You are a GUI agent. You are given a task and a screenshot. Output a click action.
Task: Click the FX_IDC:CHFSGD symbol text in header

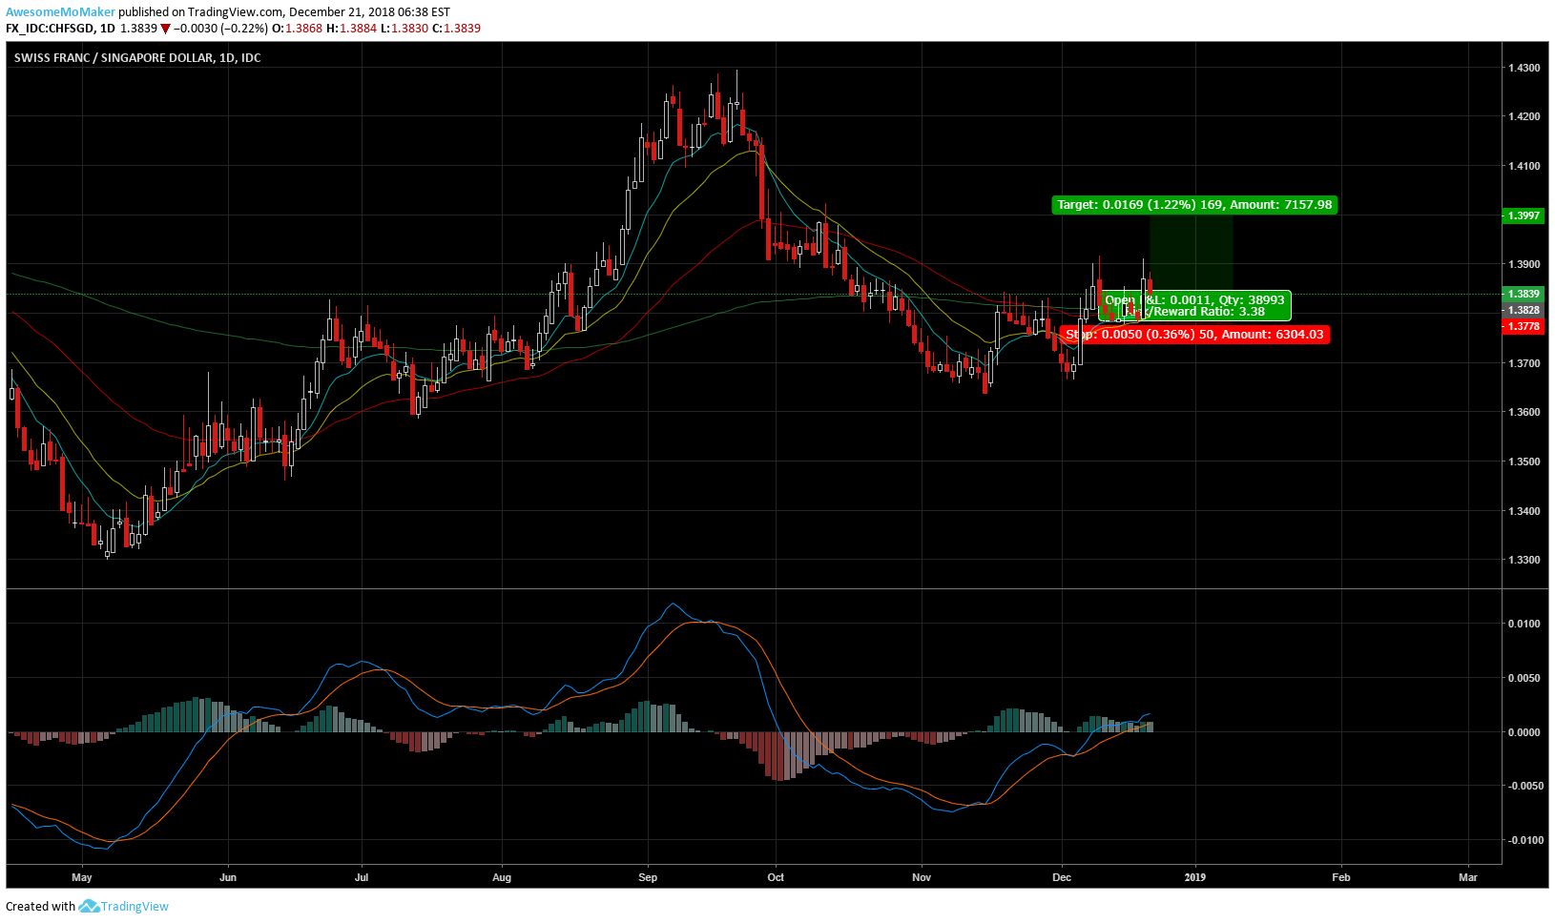pyautogui.click(x=49, y=29)
